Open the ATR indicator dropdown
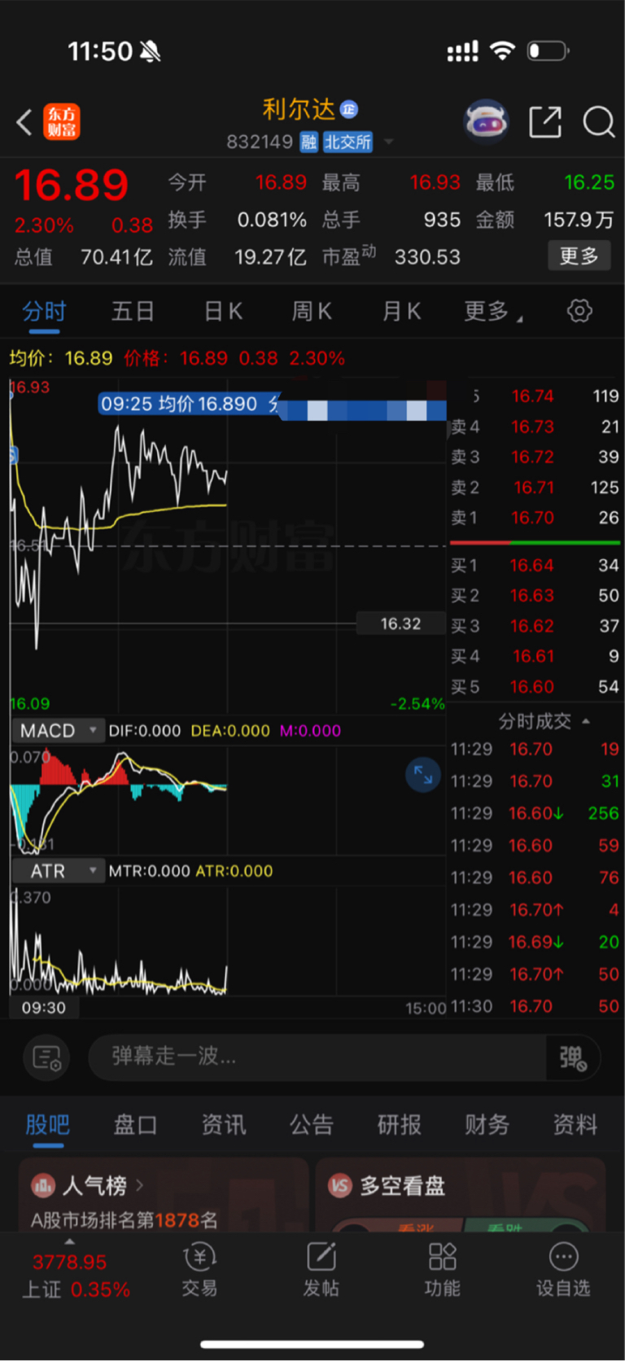This screenshot has height=1361, width=625. click(58, 871)
